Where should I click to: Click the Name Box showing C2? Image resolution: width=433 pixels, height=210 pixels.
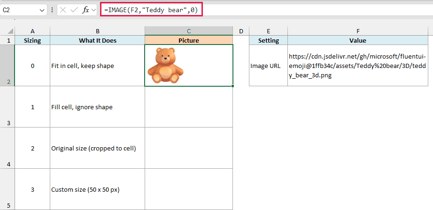[20, 10]
